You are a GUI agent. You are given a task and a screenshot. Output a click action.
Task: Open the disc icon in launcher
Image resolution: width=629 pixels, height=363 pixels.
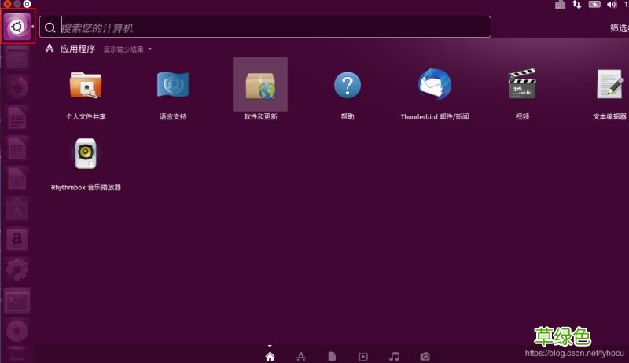tap(17, 331)
